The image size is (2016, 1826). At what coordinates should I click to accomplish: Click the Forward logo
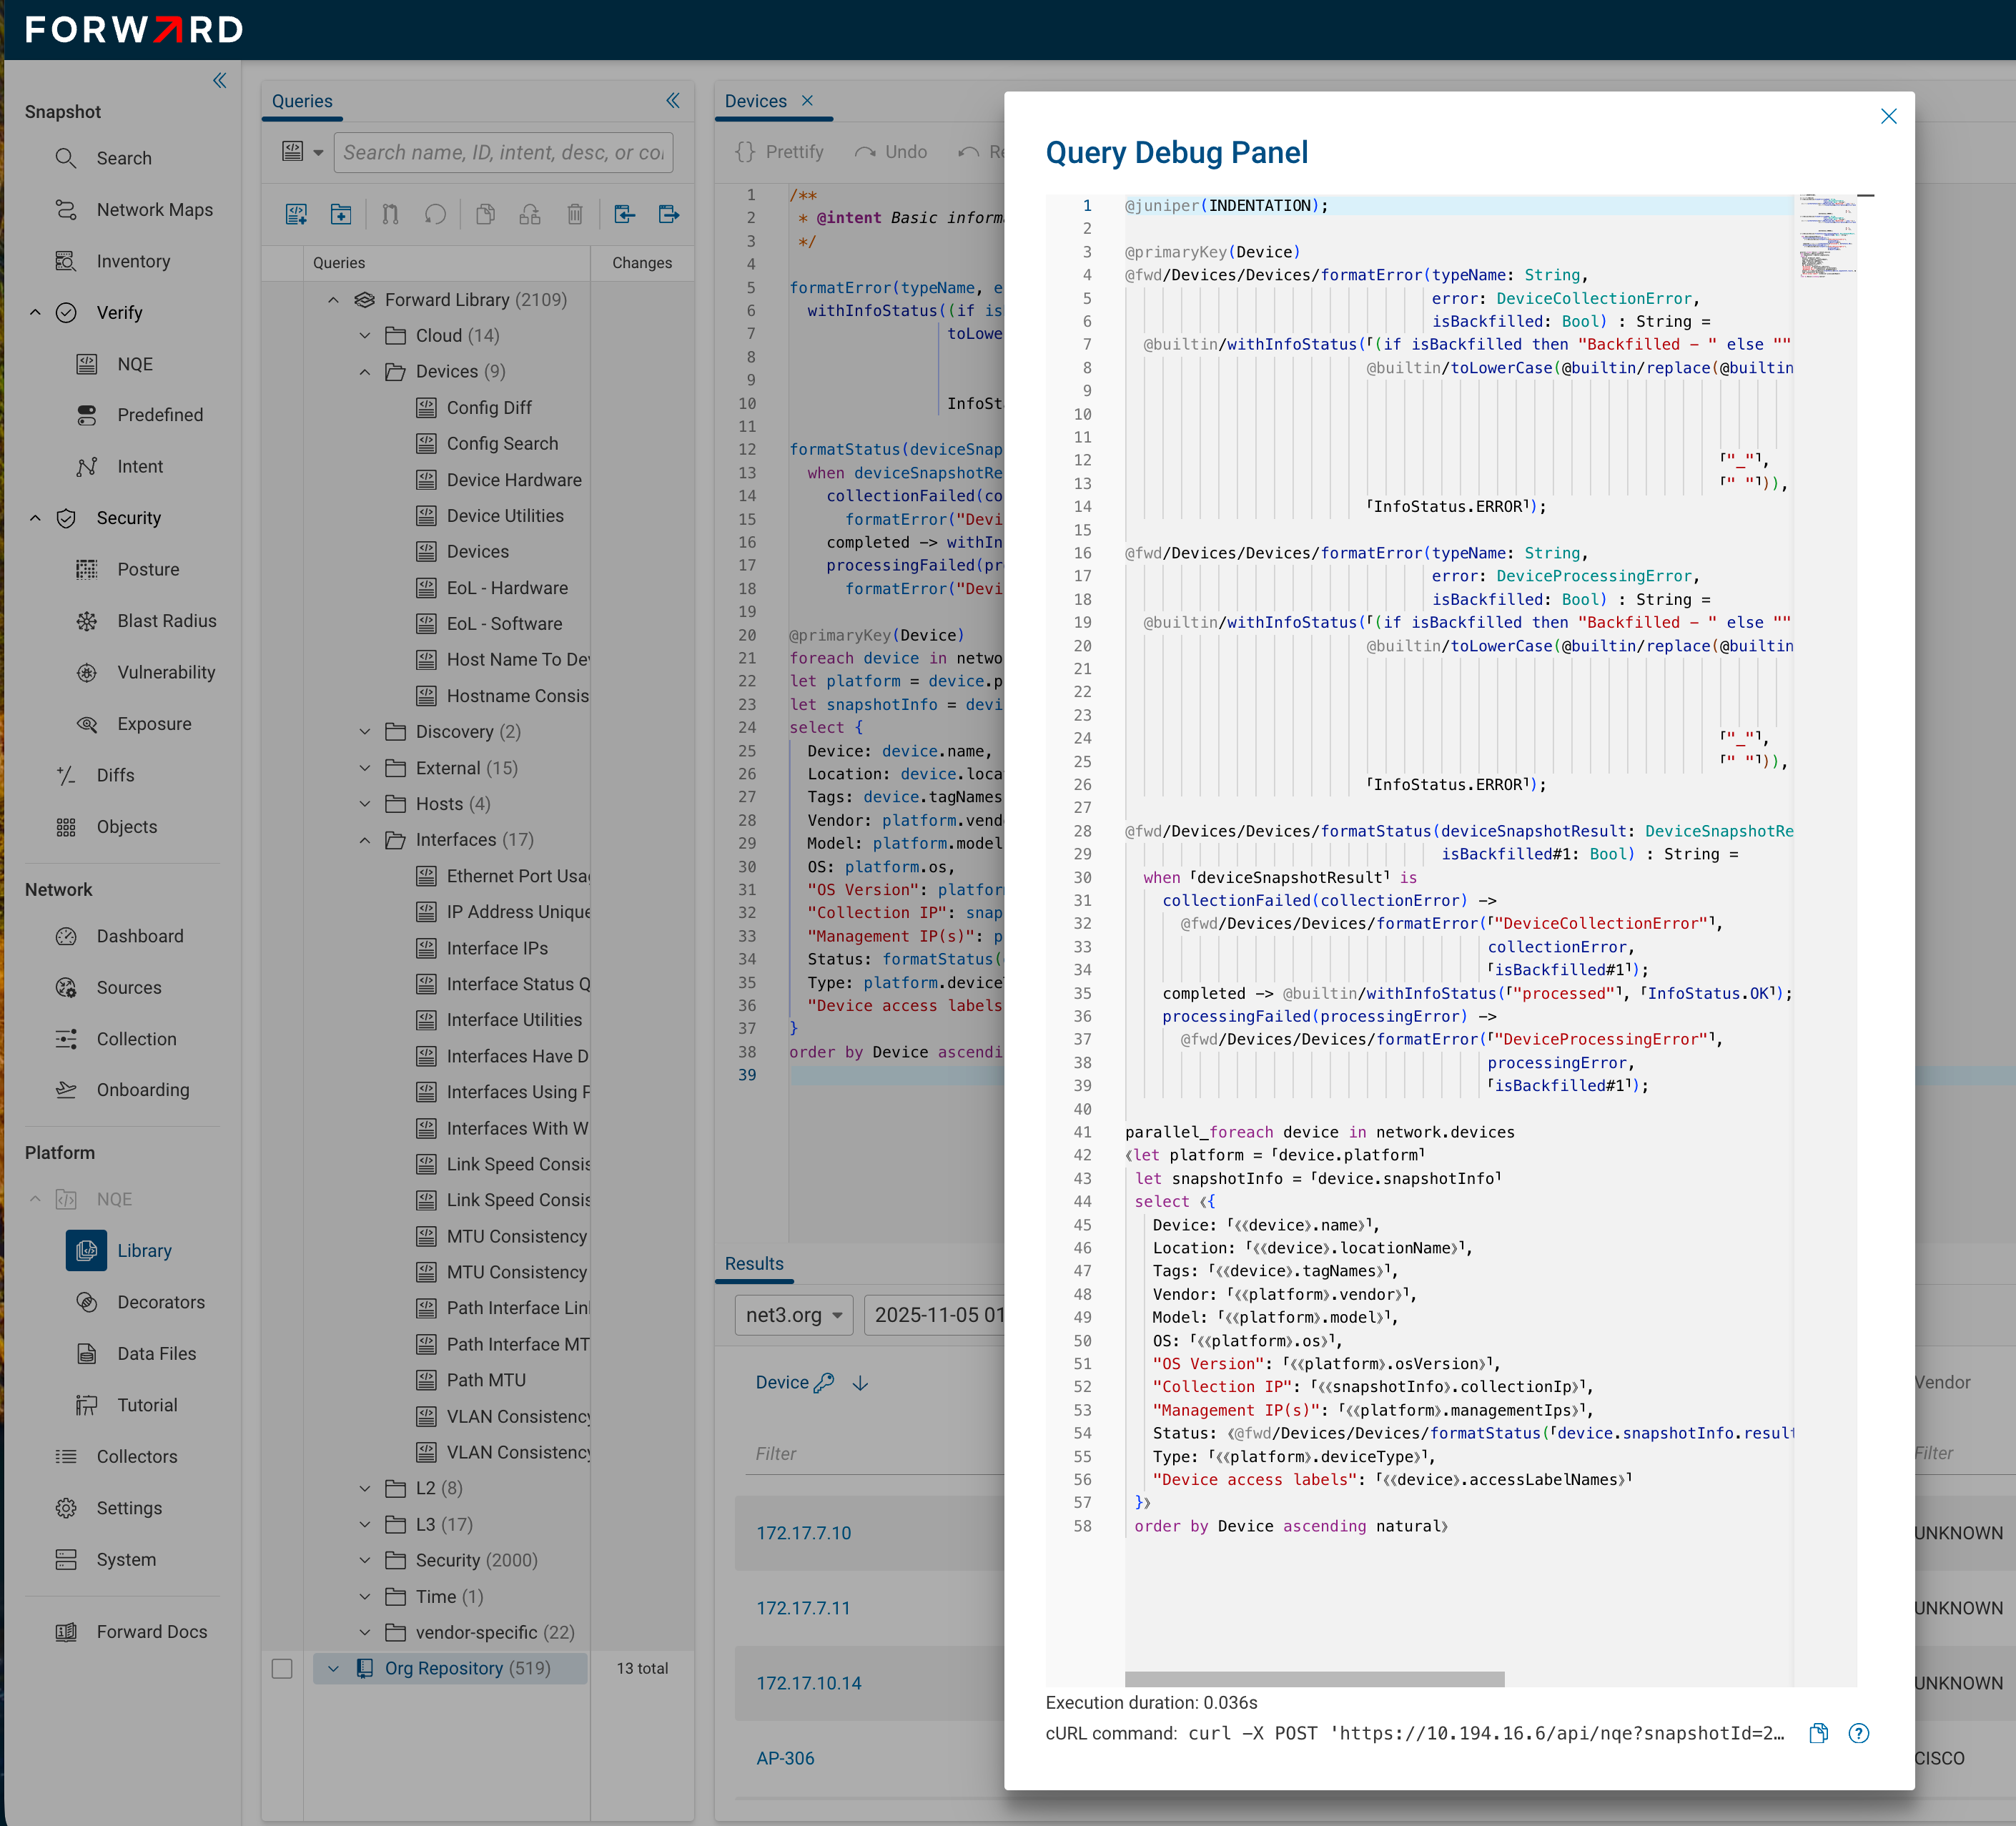134,30
